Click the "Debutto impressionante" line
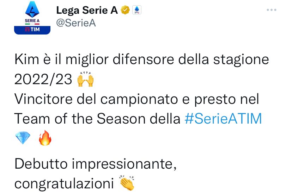The image size is (292, 194). (95, 164)
